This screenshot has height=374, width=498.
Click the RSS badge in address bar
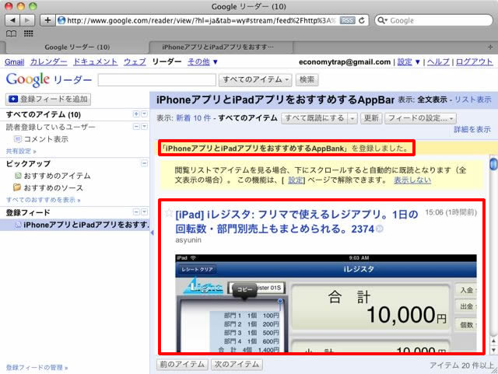(x=347, y=20)
